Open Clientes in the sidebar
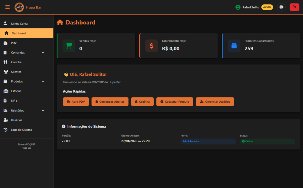This screenshot has height=188, width=303. pyautogui.click(x=27, y=72)
